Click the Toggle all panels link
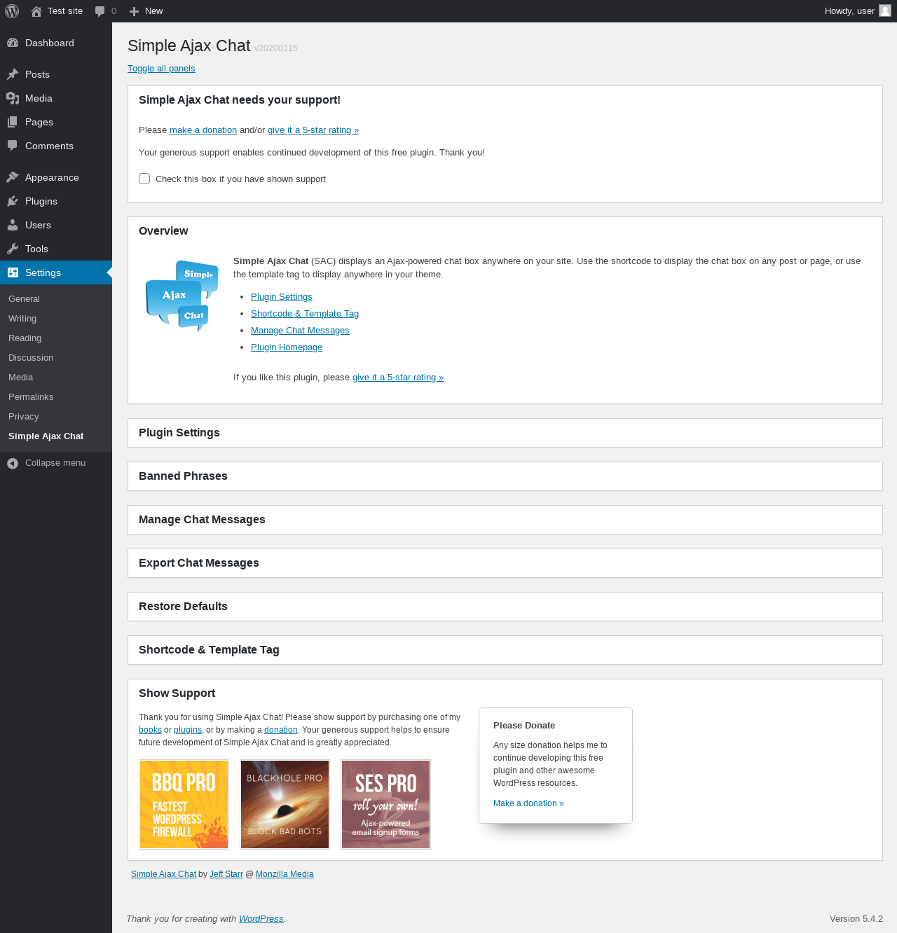 click(161, 69)
